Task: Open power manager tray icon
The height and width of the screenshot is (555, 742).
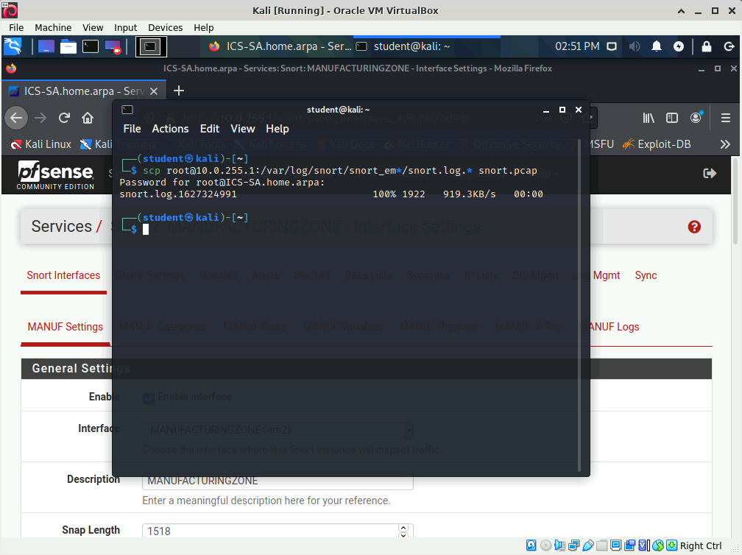Action: coord(679,46)
